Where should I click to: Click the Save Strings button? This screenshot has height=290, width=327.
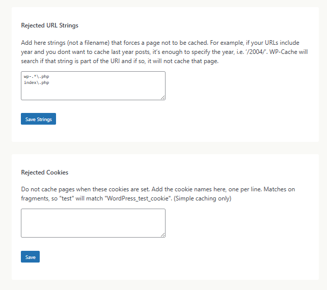click(38, 119)
